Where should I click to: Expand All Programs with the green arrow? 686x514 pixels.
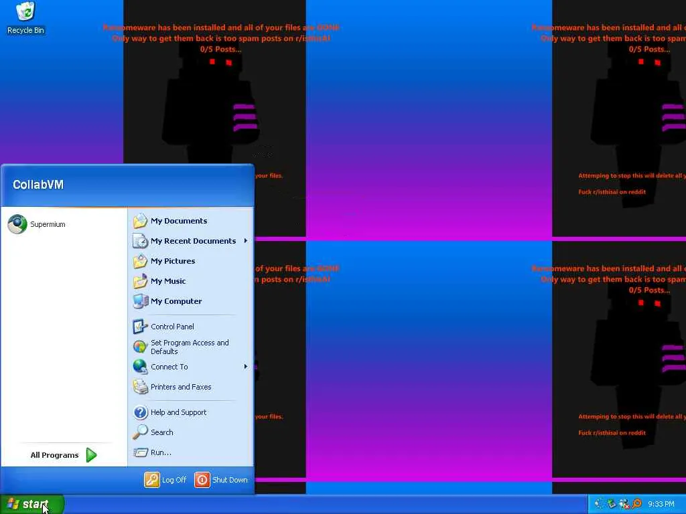pyautogui.click(x=91, y=455)
